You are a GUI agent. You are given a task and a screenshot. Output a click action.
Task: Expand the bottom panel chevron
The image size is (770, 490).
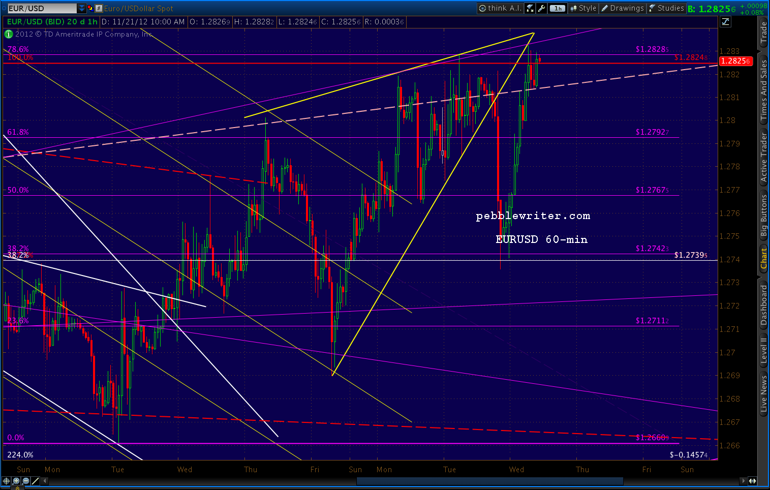(17, 488)
